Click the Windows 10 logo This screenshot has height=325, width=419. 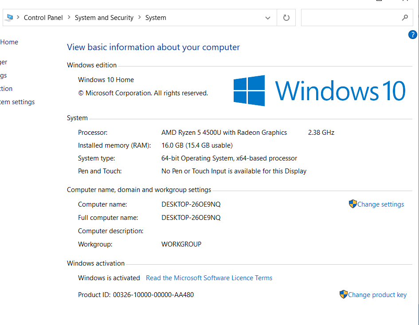point(319,90)
